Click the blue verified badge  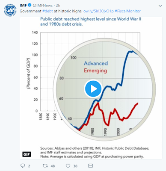(x=30, y=6)
